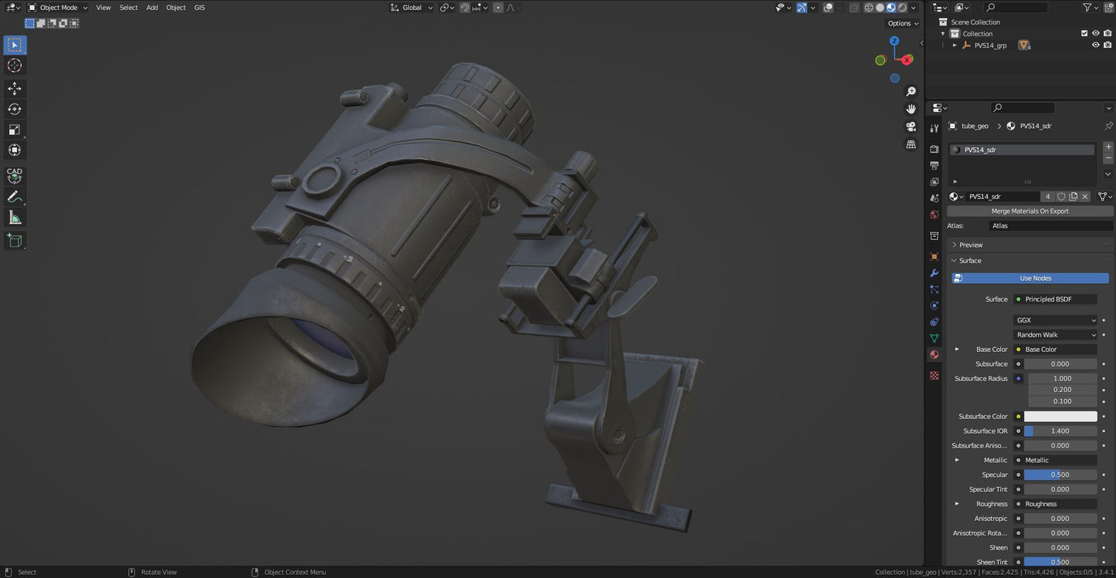The height and width of the screenshot is (578, 1116).
Task: Open the Modifier properties wrench tab
Action: point(935,273)
